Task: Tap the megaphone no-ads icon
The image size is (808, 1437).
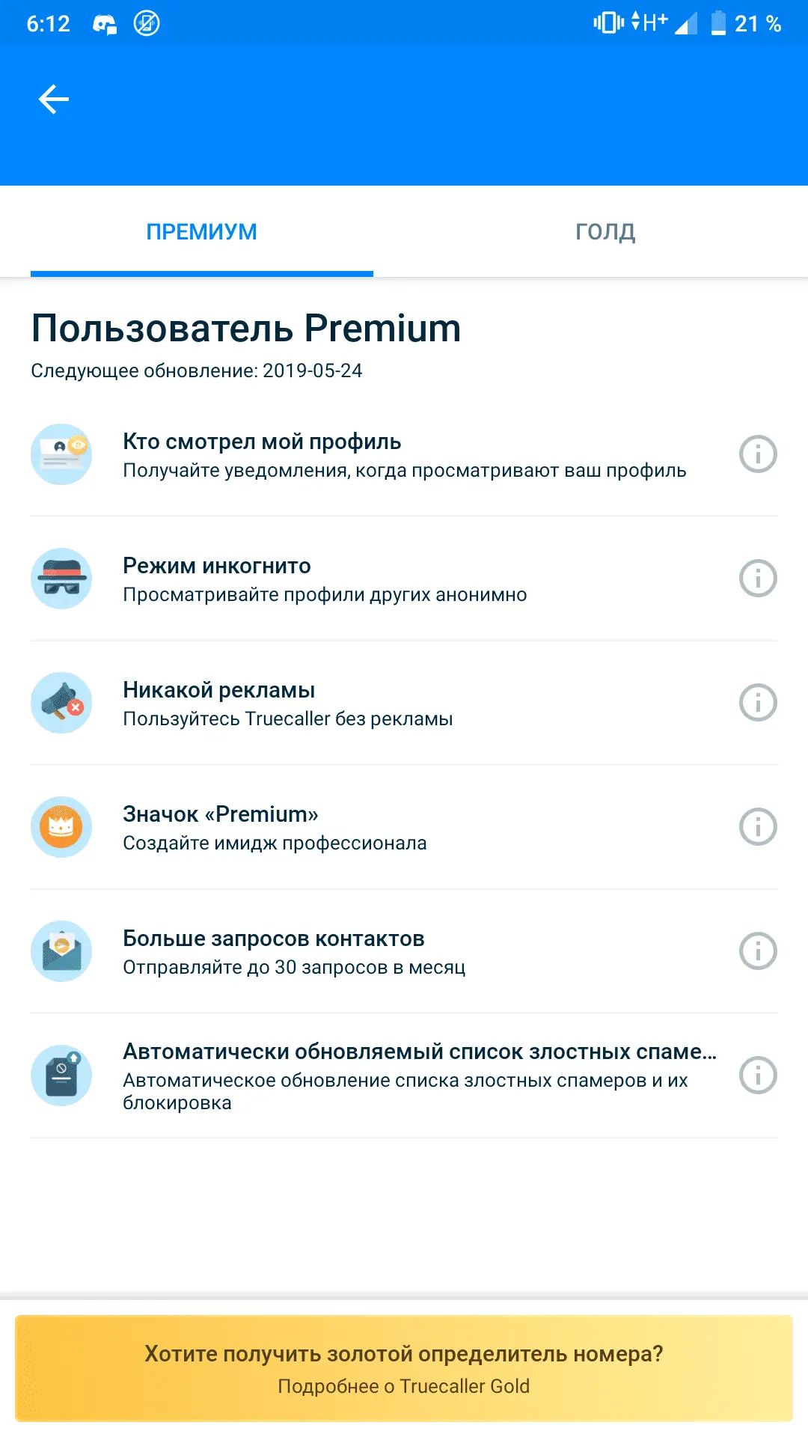Action: click(x=61, y=703)
